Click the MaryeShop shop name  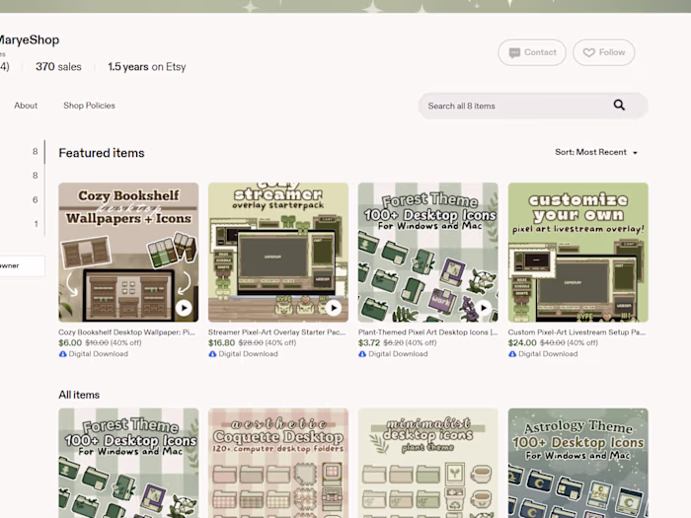(29, 39)
